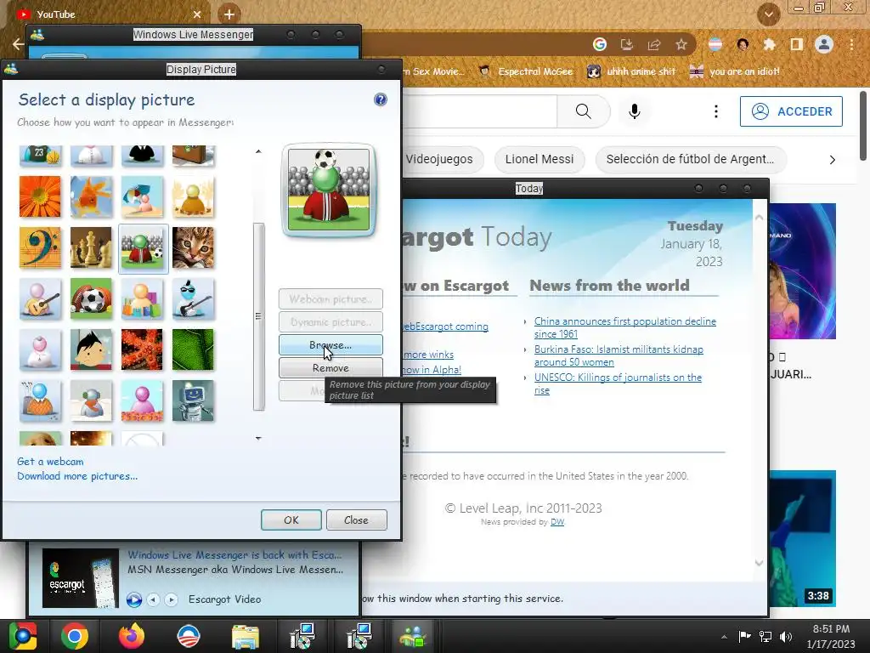The width and height of the screenshot is (870, 653).
Task: Confirm with the OK button
Action: [291, 520]
